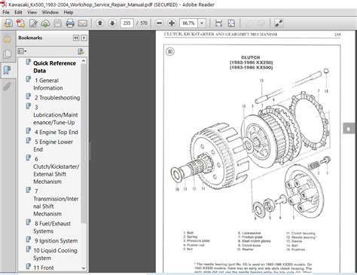Expand the Bookmarks panel with right arrow
This screenshot has width=357, height=275.
click(x=84, y=38)
